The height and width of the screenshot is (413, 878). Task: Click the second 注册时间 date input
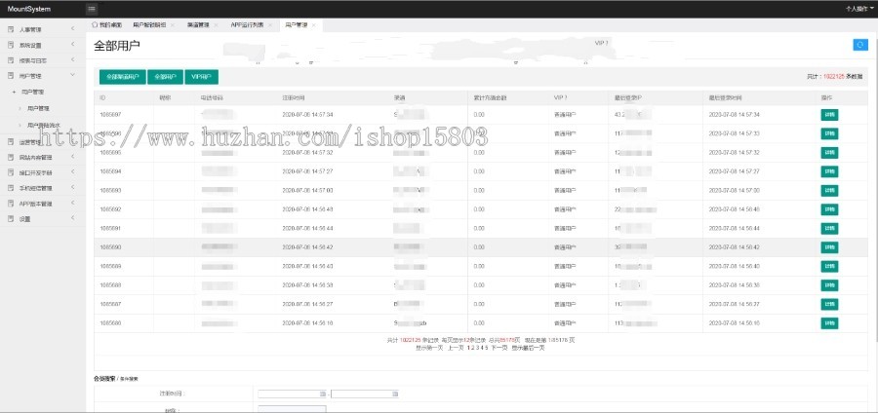click(365, 394)
